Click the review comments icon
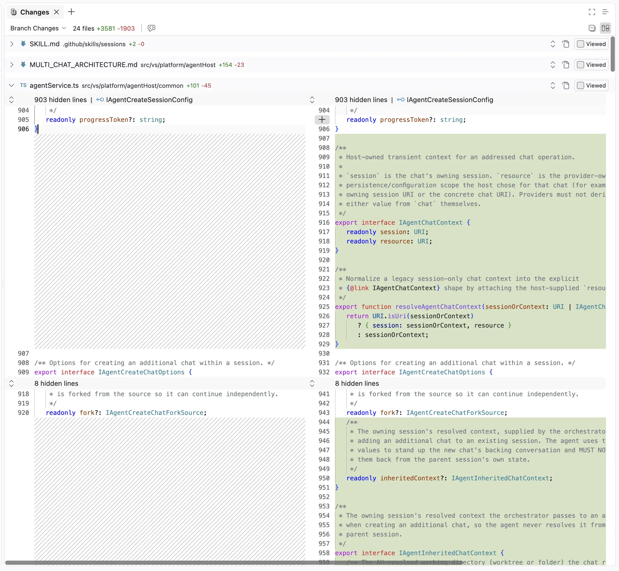This screenshot has width=619, height=571. pyautogui.click(x=152, y=28)
